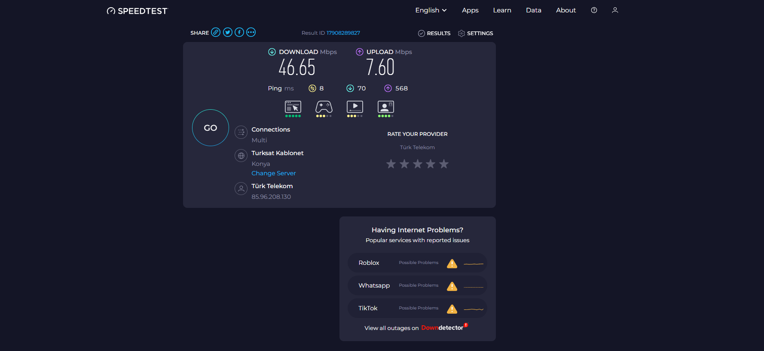This screenshot has width=764, height=351.
Task: Open more share options icon
Action: [251, 32]
